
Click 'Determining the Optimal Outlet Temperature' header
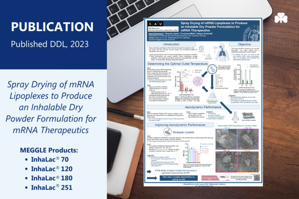pyautogui.click(x=177, y=64)
